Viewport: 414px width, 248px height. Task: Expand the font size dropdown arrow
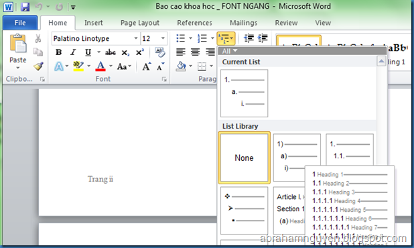click(x=163, y=39)
